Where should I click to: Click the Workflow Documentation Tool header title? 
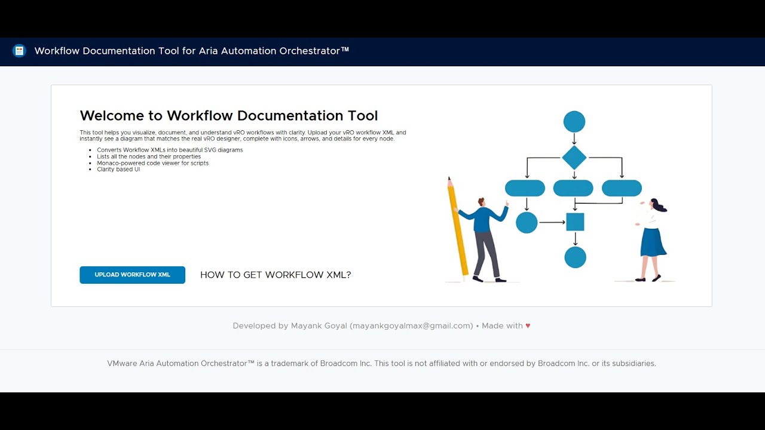point(192,51)
